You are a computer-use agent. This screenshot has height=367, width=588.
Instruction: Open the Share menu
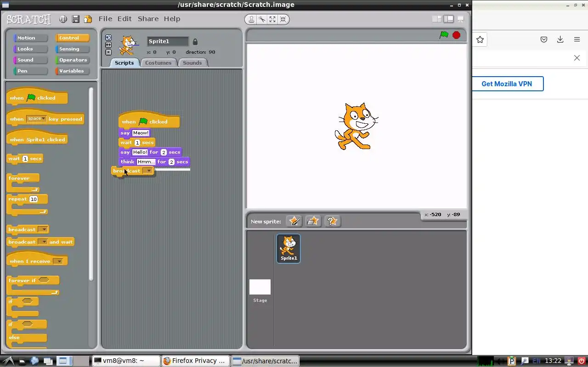(x=148, y=19)
